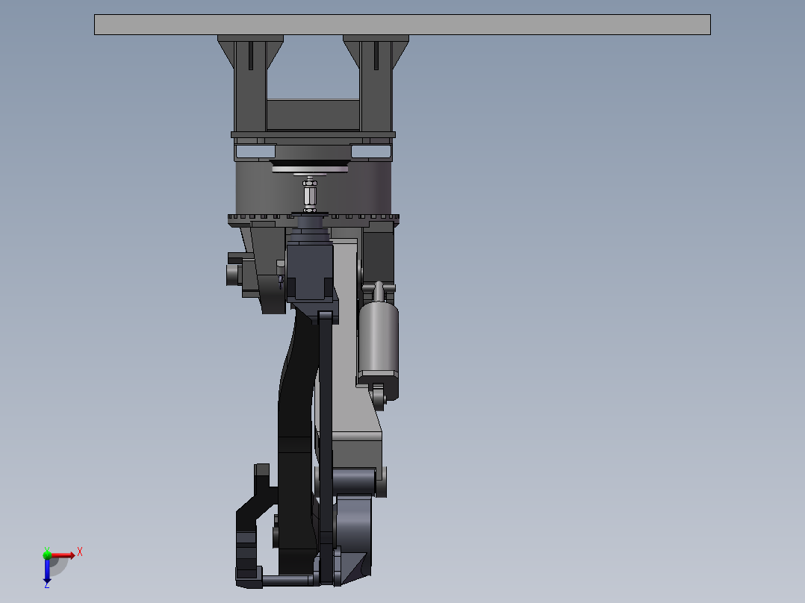Click the red X axis of the triad
This screenshot has width=805, height=603.
(63, 555)
